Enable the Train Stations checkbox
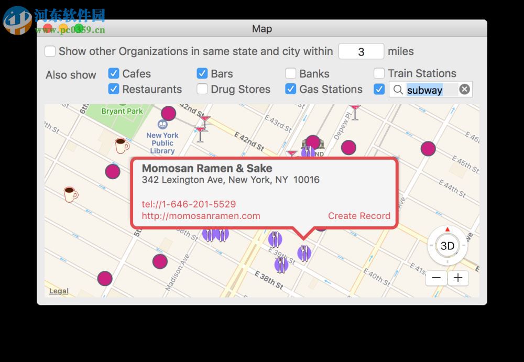 [379, 73]
